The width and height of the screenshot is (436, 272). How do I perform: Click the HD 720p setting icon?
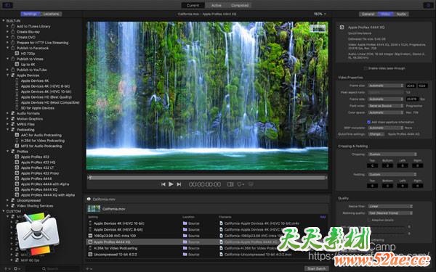coord(17,53)
